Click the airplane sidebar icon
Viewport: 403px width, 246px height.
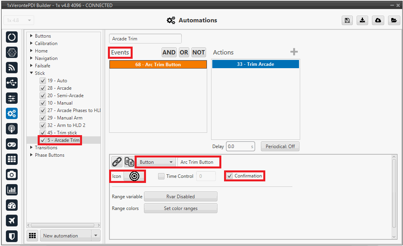[12, 221]
